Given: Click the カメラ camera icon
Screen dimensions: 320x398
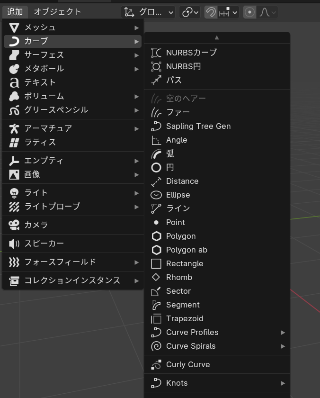Looking at the screenshot, I should [x=14, y=225].
